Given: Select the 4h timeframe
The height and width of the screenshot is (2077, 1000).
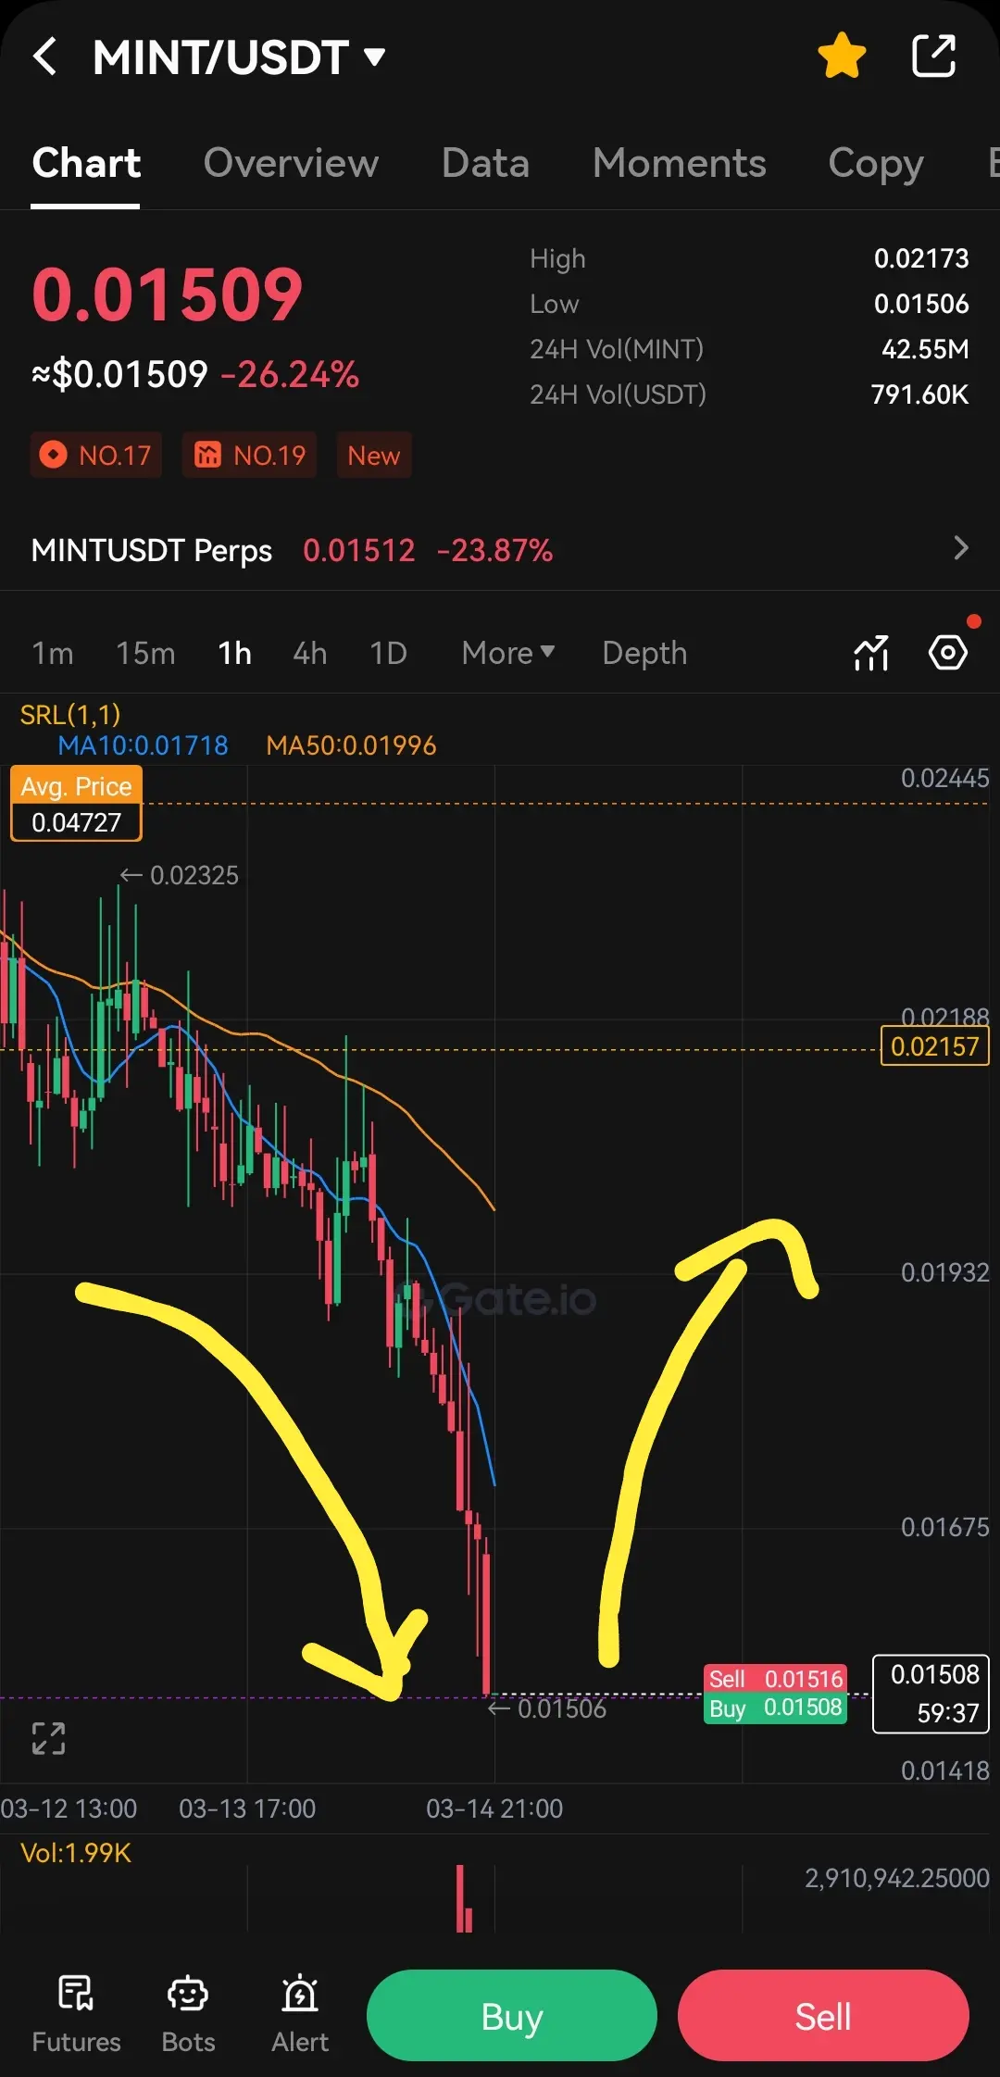Looking at the screenshot, I should coord(310,653).
